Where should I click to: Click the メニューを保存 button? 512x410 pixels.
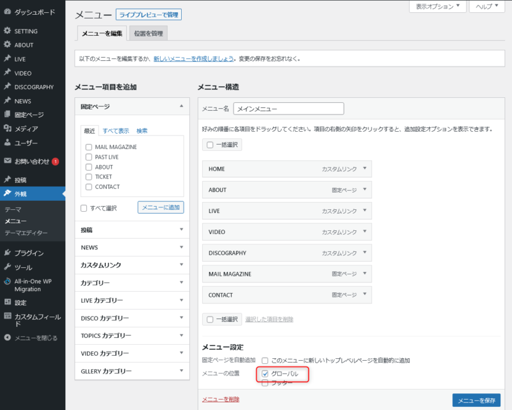tap(476, 400)
